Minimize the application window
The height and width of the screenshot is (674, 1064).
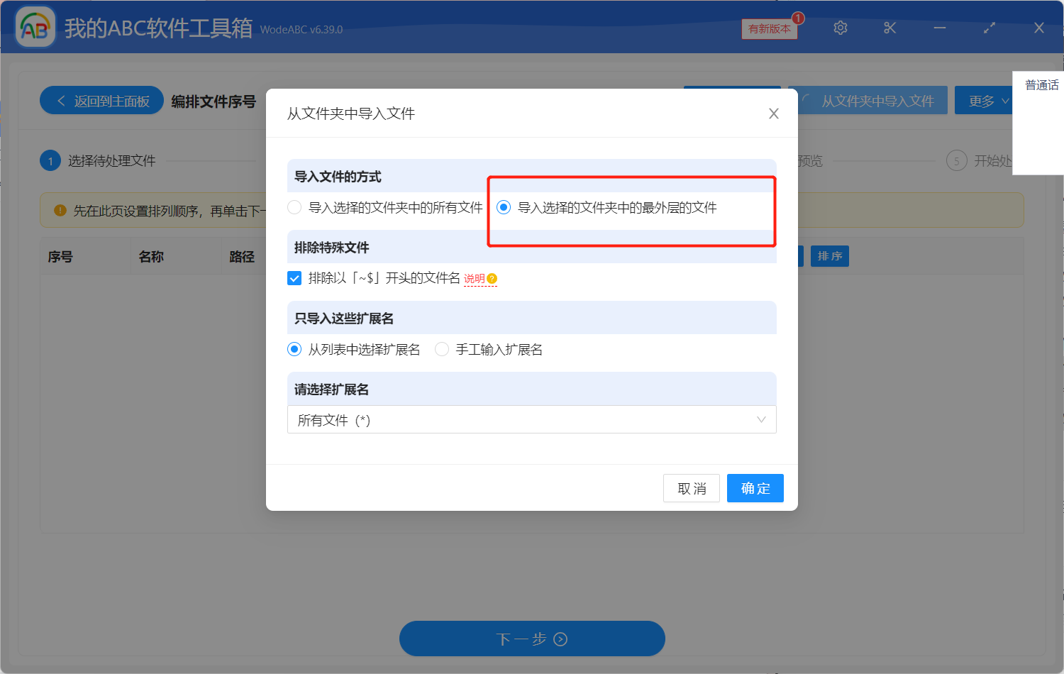pyautogui.click(x=940, y=28)
